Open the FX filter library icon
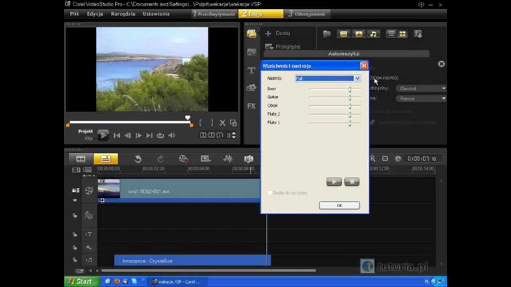The height and width of the screenshot is (287, 511). [252, 106]
